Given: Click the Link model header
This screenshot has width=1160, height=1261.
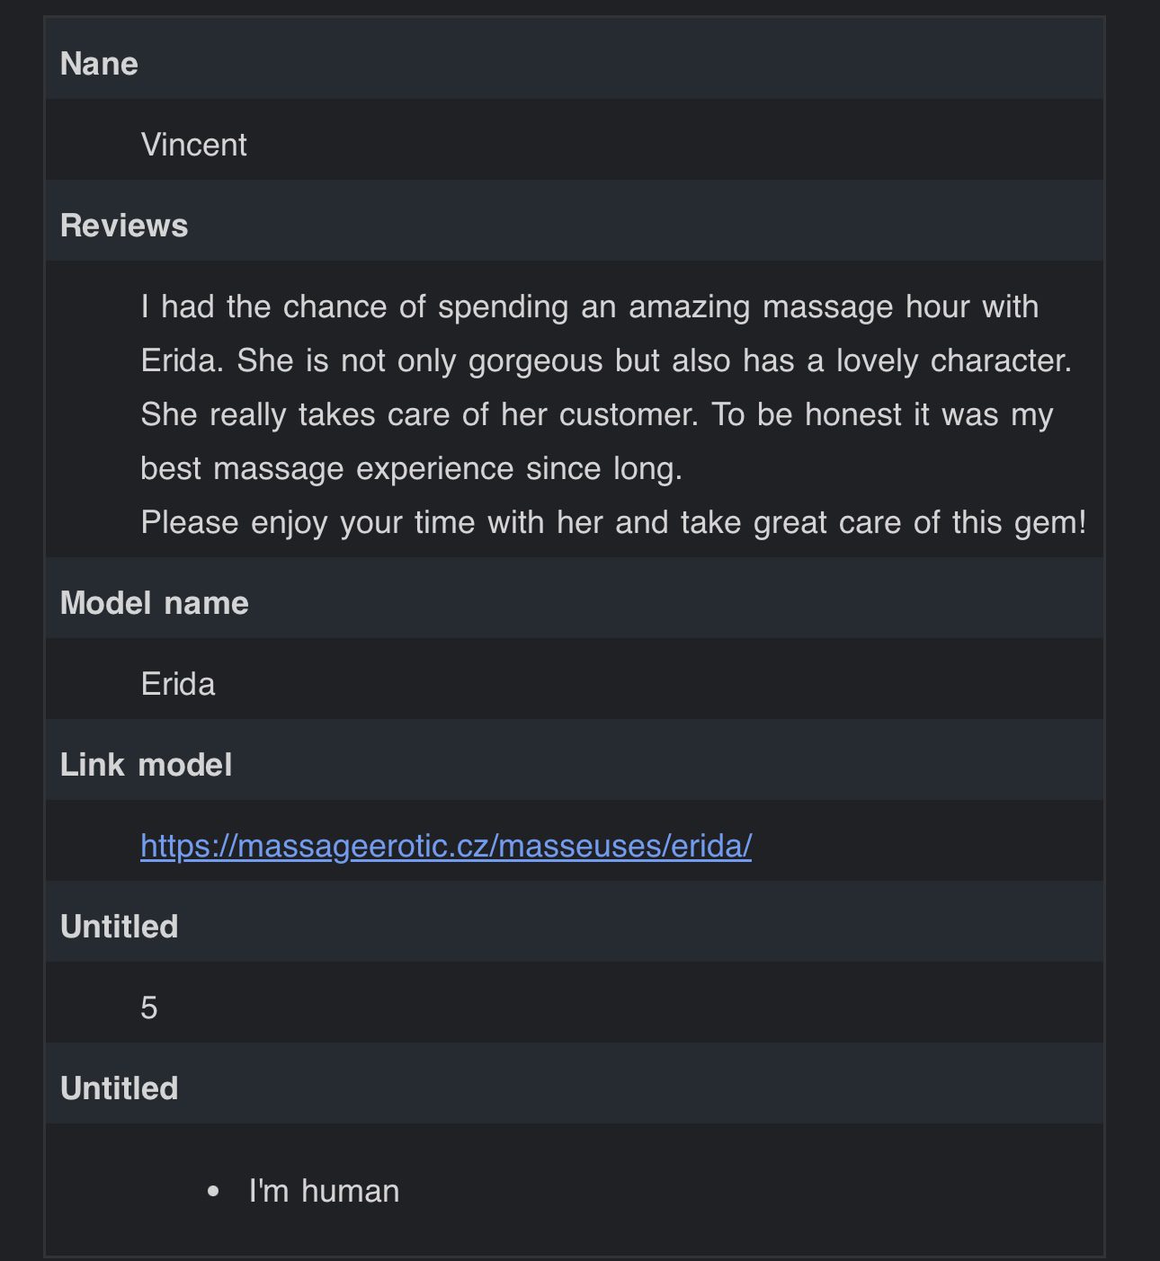Looking at the screenshot, I should pos(146,765).
